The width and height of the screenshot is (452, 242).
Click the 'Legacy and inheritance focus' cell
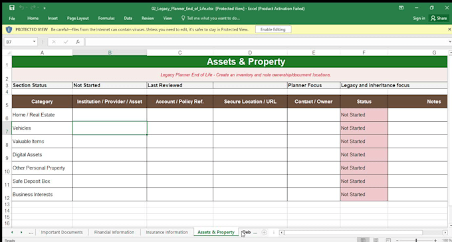tap(394, 85)
